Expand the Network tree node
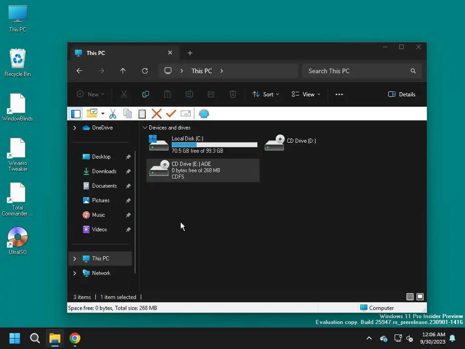Screen dimensions: 465x349 [75, 273]
